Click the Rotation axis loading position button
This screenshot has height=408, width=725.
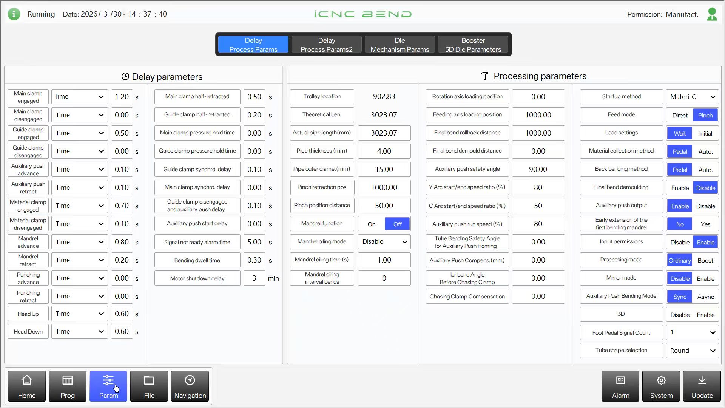click(x=467, y=97)
